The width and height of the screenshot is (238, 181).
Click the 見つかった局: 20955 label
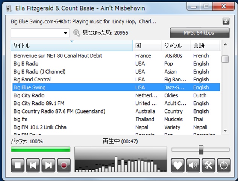[106, 33]
